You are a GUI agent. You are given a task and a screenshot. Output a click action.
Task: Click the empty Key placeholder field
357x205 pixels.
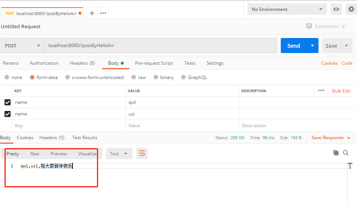tap(69, 126)
